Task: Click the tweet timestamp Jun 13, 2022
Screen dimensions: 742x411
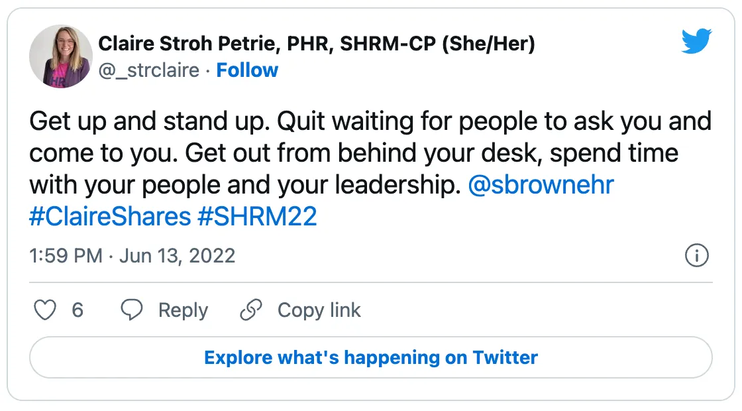Action: [x=132, y=256]
